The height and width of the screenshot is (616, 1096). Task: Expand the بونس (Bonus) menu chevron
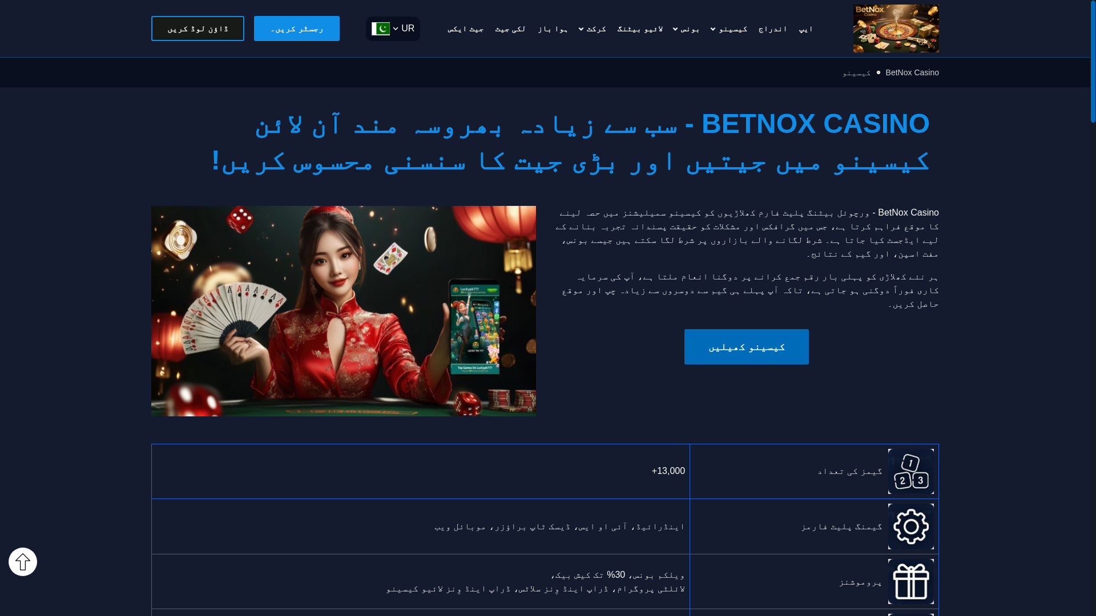click(x=675, y=29)
